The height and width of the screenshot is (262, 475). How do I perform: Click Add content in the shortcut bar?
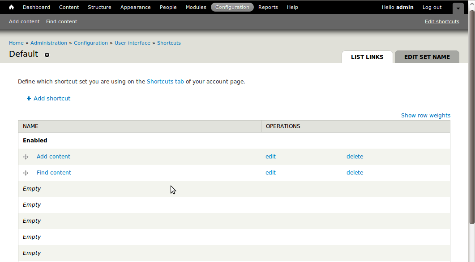pos(24,21)
